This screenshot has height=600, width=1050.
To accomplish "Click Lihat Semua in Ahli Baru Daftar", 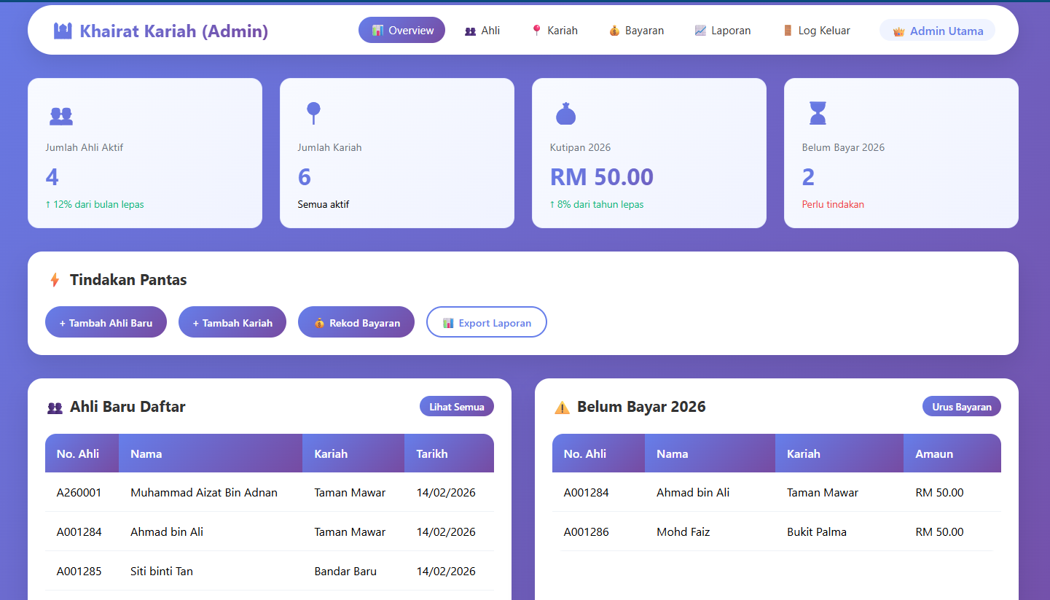I will (x=457, y=406).
